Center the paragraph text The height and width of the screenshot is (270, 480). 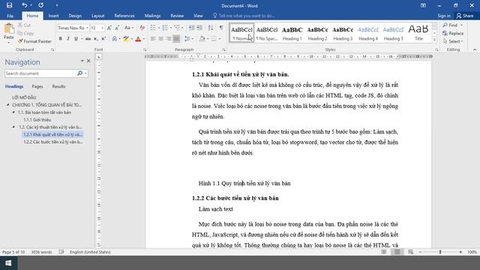[x=160, y=39]
